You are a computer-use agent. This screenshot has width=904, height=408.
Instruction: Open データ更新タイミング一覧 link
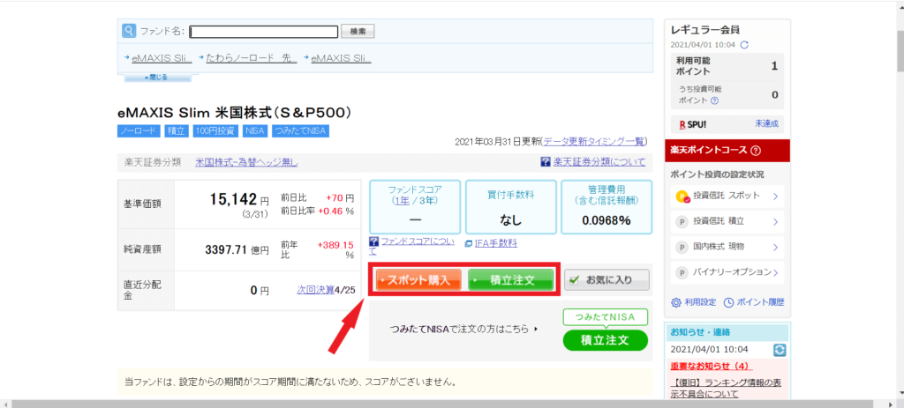tap(594, 142)
